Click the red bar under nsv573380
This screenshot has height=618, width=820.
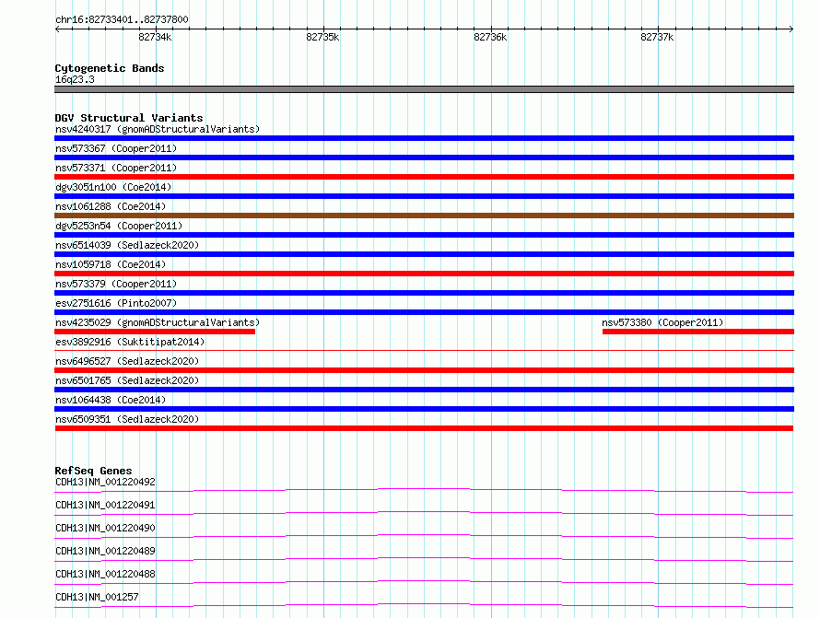click(x=698, y=332)
